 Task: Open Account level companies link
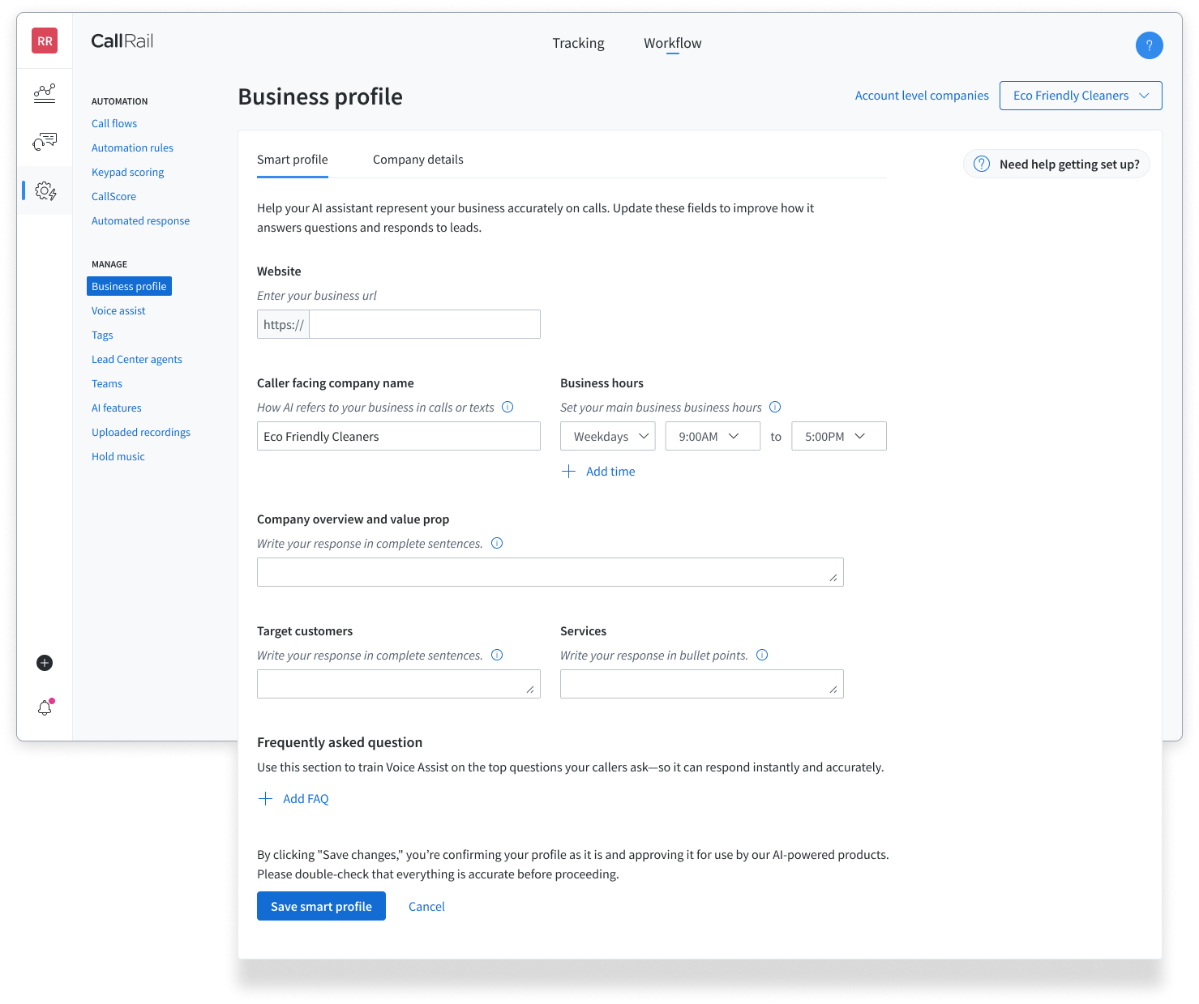click(x=921, y=95)
